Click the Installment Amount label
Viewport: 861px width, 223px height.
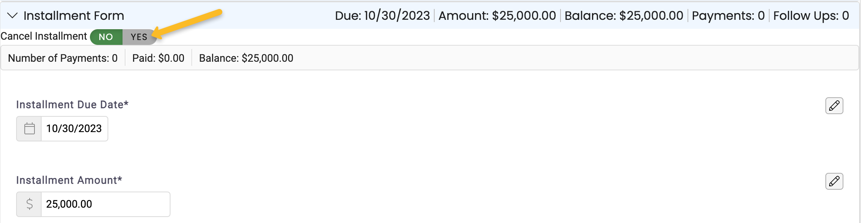point(69,180)
